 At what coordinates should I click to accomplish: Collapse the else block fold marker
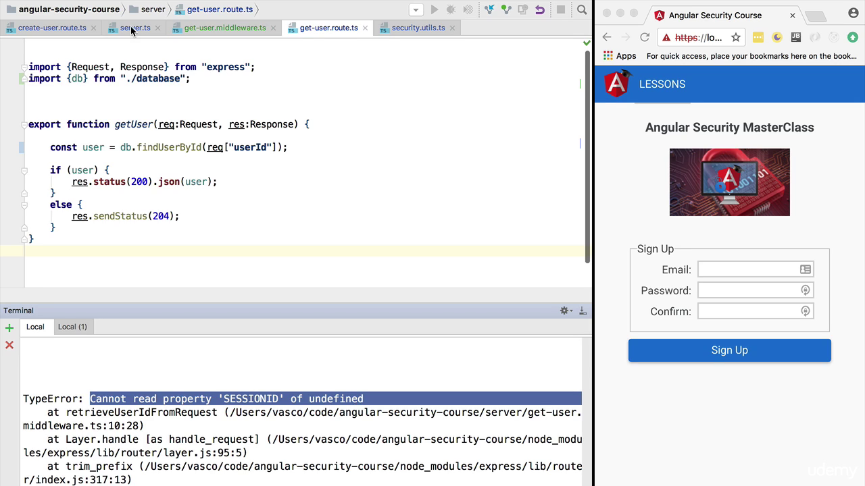24,205
